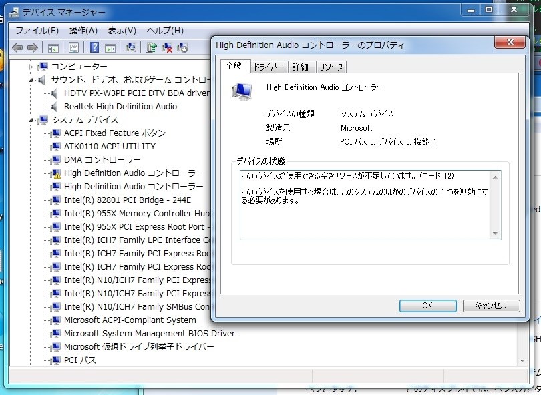Select Intel(R) 82801 PCI Bridge - 244E
Image resolution: width=541 pixels, height=395 pixels.
tap(128, 200)
